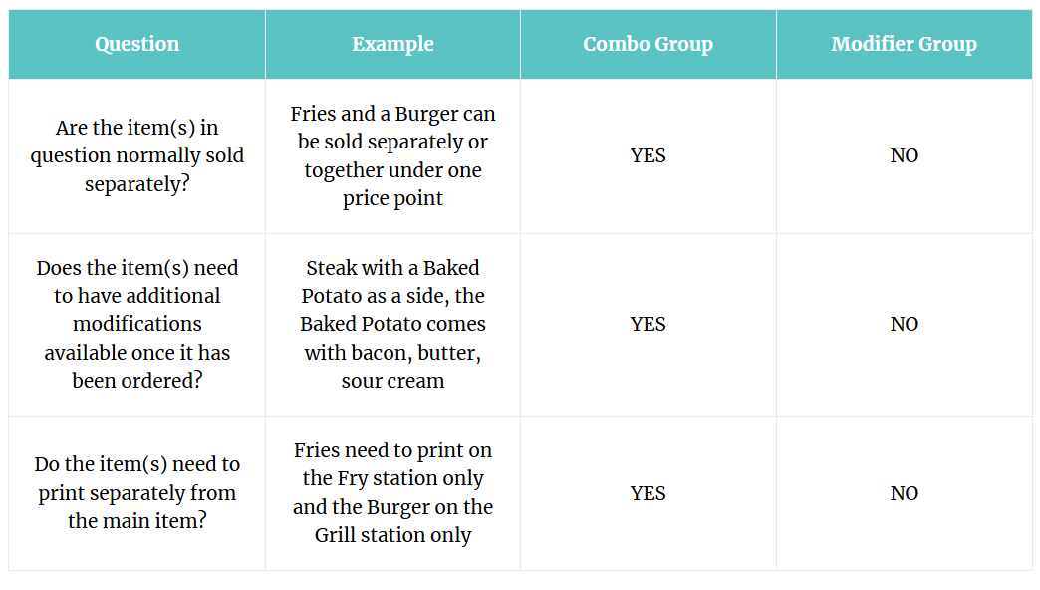Click the 'sour cream' text in second example

pos(392,381)
